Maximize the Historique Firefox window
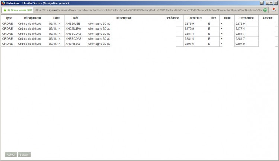The image size is (279, 161). click(x=271, y=3)
